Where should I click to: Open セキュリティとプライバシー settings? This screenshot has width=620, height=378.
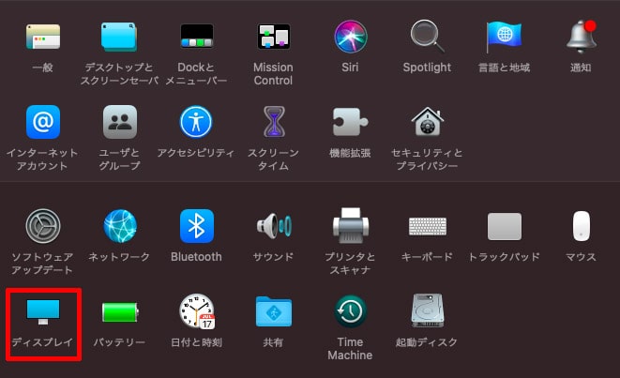tap(427, 122)
